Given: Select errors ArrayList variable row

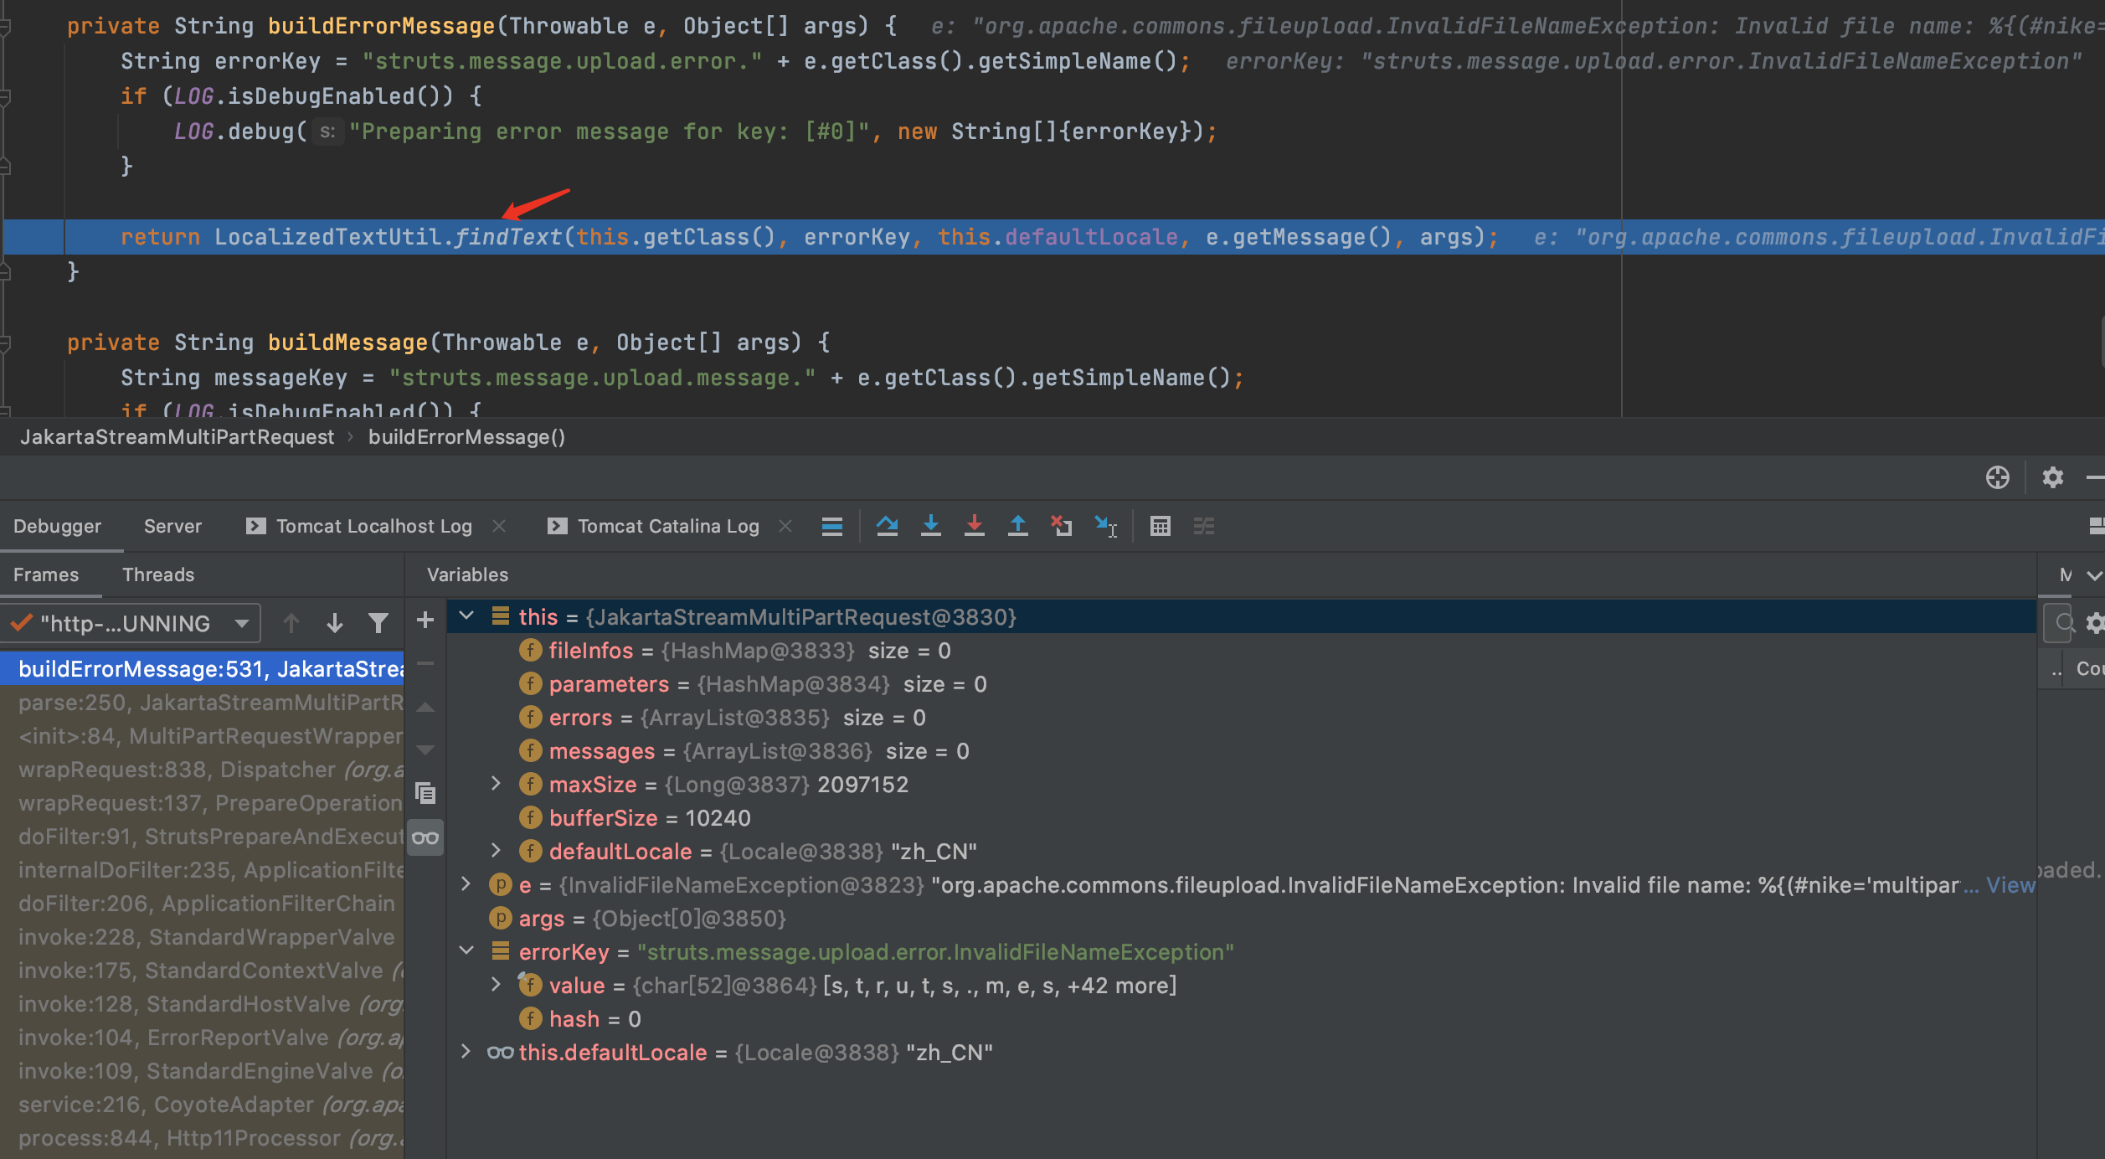Looking at the screenshot, I should click(1242, 718).
